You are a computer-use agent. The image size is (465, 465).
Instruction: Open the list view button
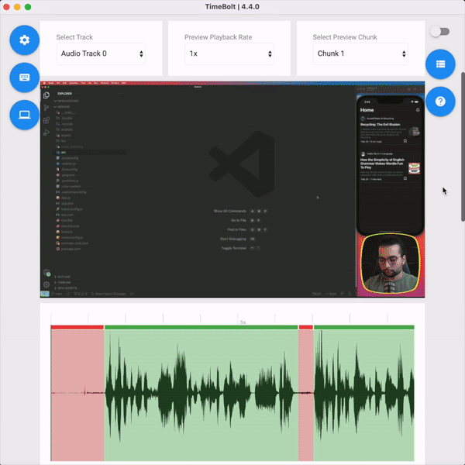click(x=440, y=64)
